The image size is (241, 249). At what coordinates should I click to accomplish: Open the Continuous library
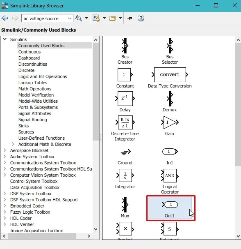point(30,52)
